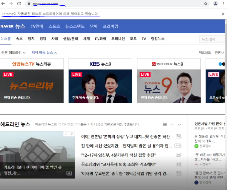Click the headline news list view icon

click(x=165, y=124)
